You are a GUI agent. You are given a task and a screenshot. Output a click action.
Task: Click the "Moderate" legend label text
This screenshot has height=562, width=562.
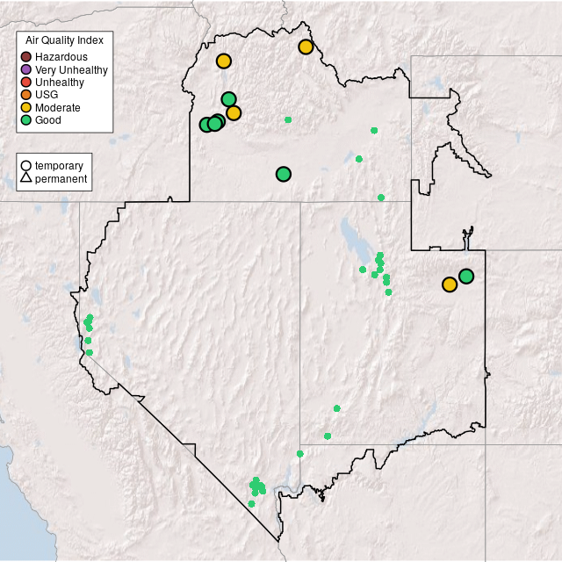58,107
